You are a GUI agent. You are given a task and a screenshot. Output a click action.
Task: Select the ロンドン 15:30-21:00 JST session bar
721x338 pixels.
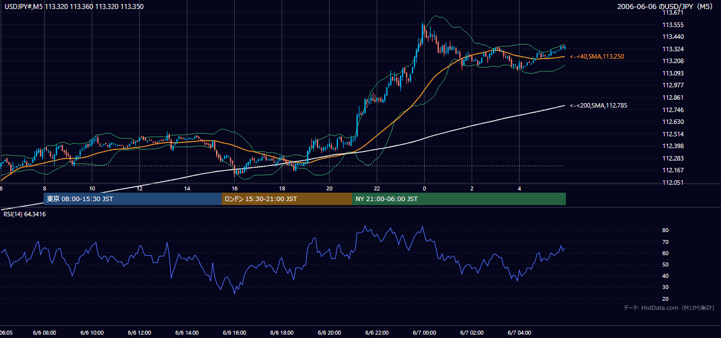tap(287, 199)
